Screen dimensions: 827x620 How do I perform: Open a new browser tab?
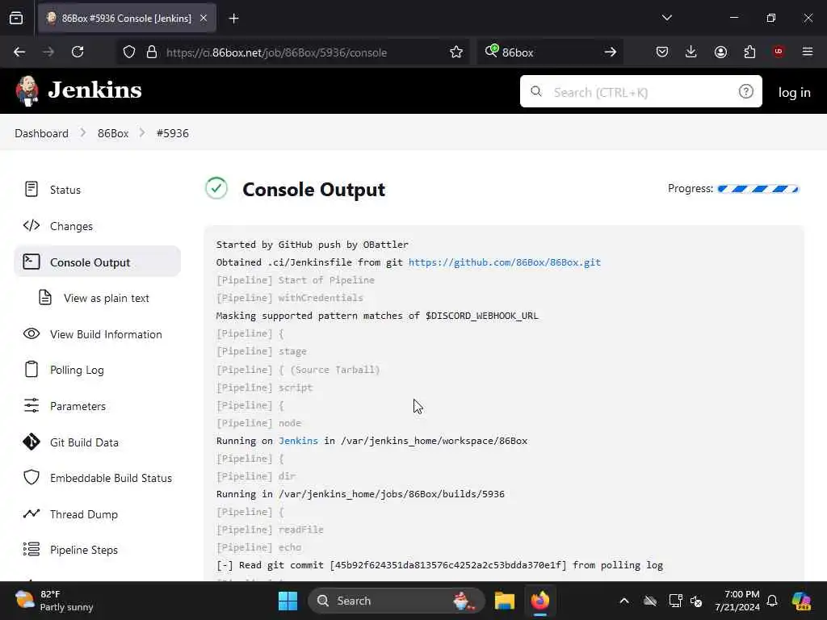tap(233, 19)
